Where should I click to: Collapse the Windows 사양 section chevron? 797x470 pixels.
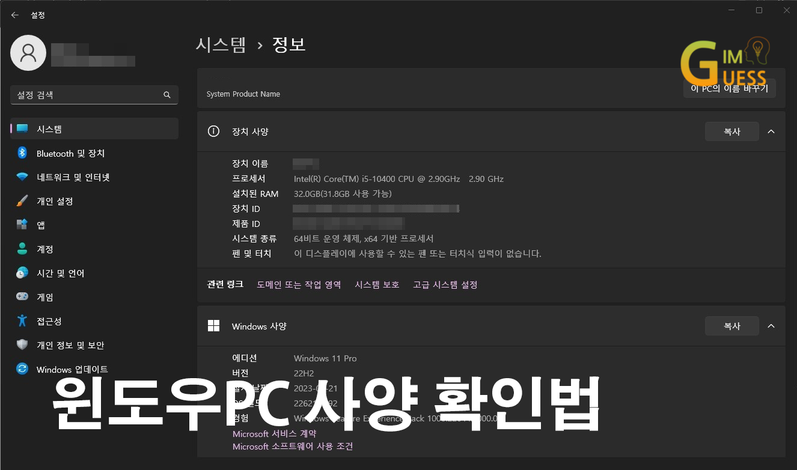[771, 326]
